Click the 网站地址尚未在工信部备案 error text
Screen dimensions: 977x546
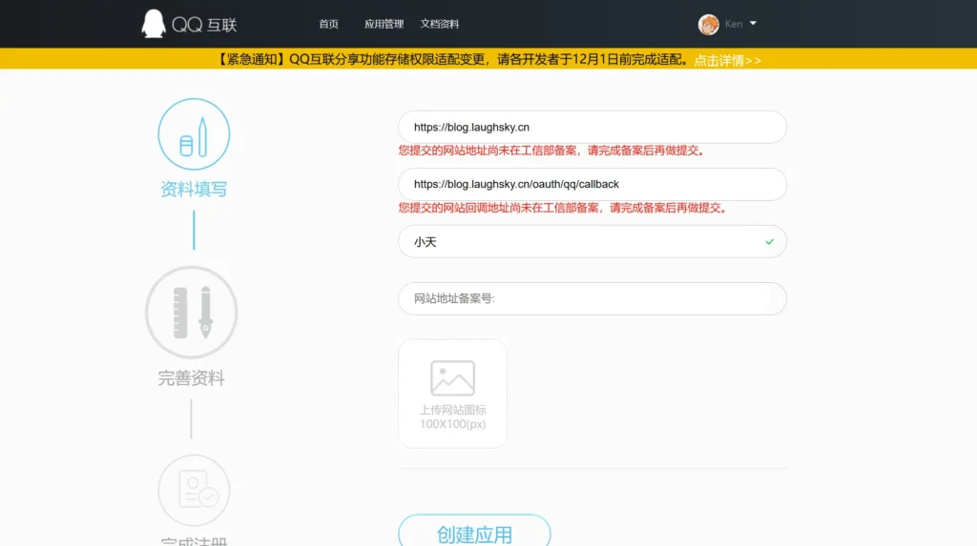[553, 151]
